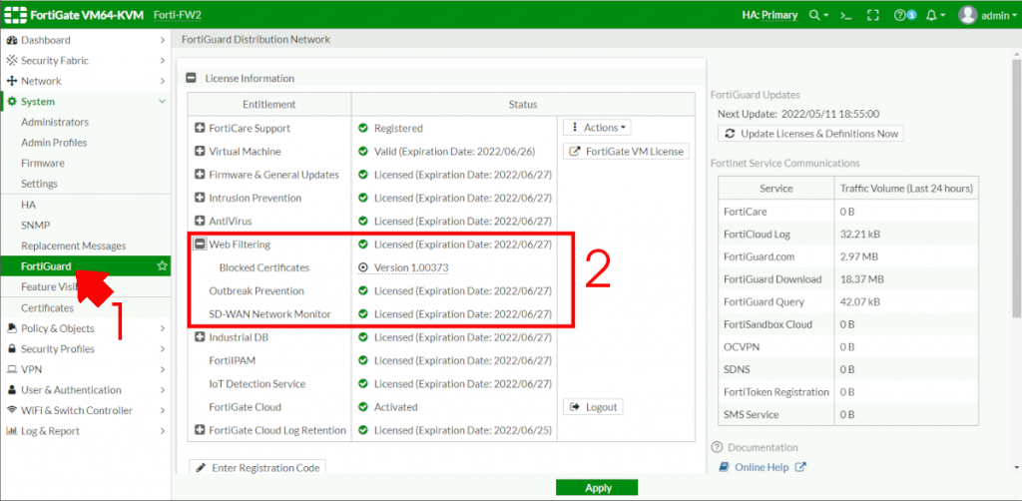Open the SNMP menu item
The image size is (1022, 501).
(x=35, y=226)
